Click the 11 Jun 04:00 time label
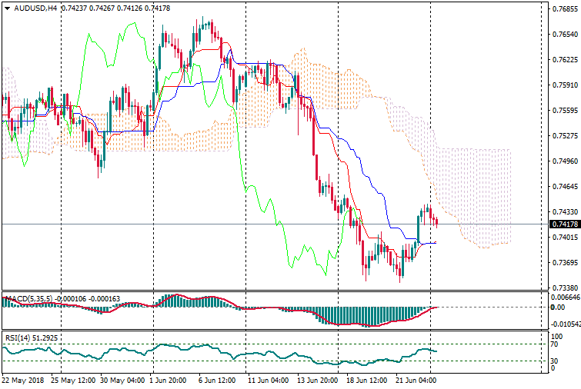581x389 pixels. tap(269, 380)
